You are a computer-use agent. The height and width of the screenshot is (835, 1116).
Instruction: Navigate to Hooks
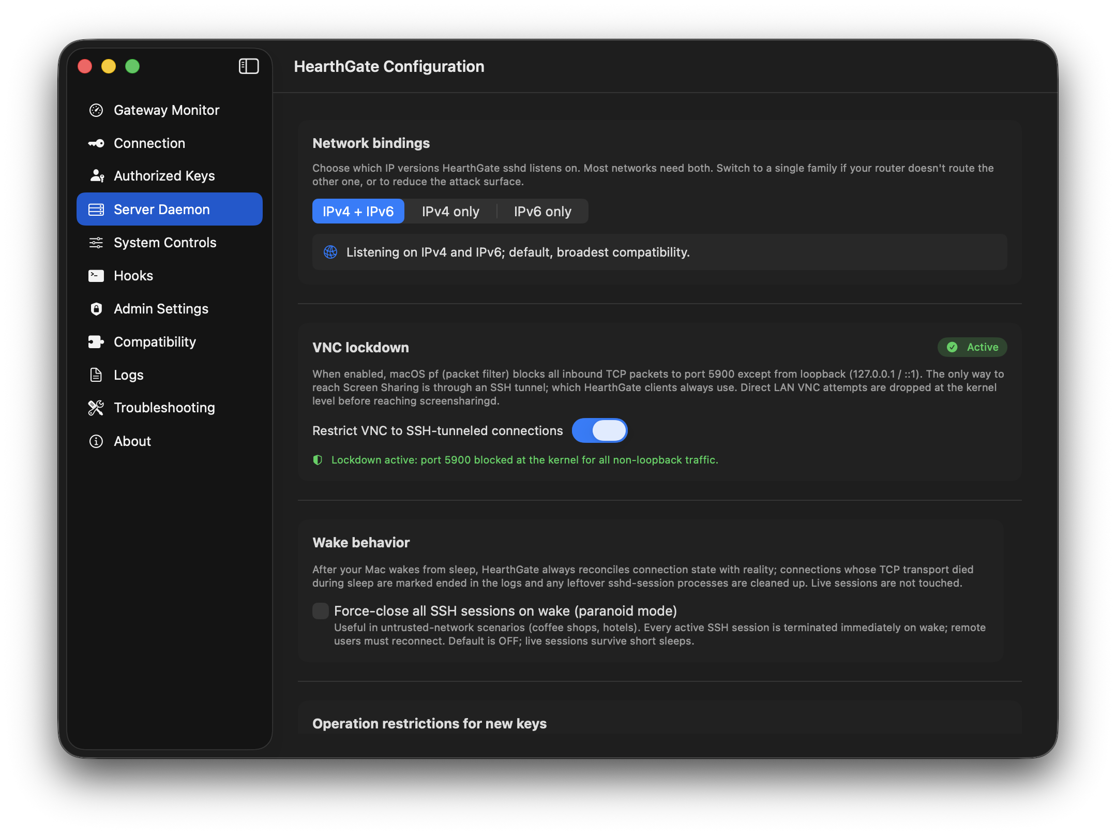pos(170,276)
